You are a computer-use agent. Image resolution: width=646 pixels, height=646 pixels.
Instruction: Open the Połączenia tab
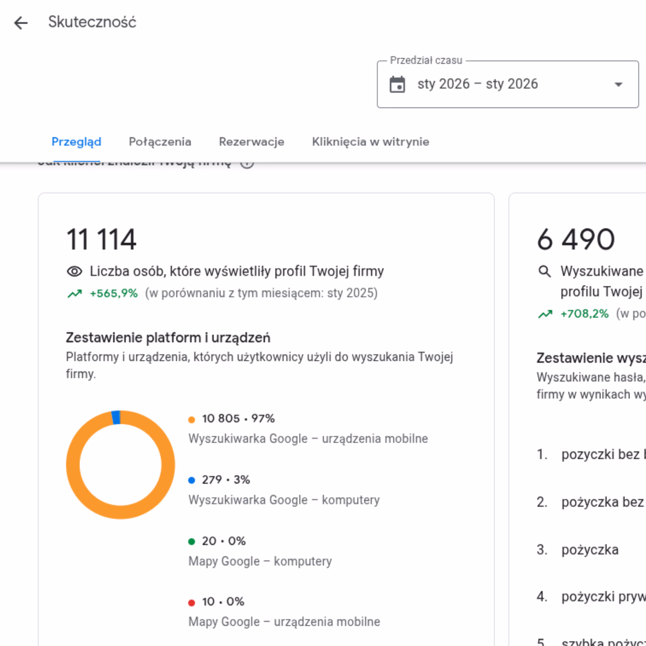tap(160, 142)
